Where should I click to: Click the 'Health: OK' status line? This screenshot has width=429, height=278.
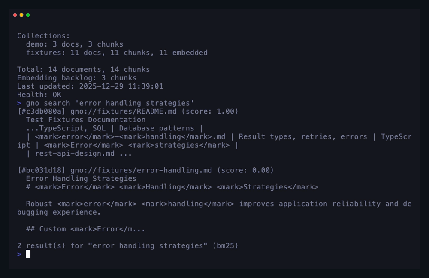tap(39, 95)
